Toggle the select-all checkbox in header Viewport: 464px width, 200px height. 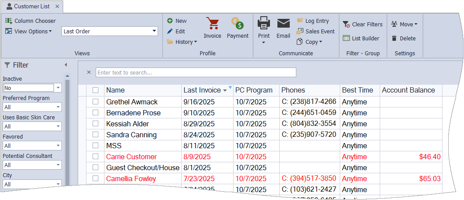click(95, 90)
